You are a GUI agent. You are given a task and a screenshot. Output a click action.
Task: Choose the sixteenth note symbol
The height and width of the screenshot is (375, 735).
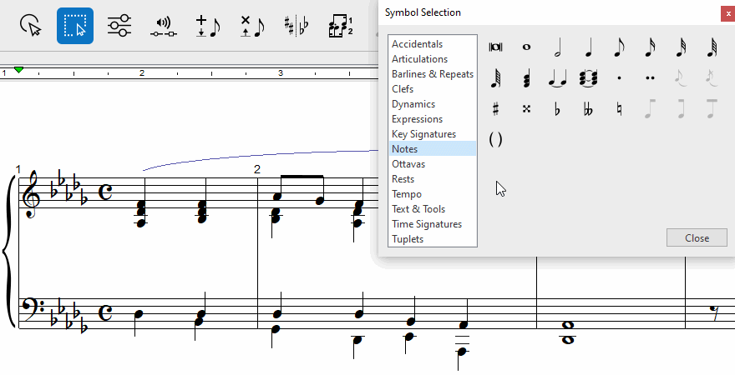(650, 47)
